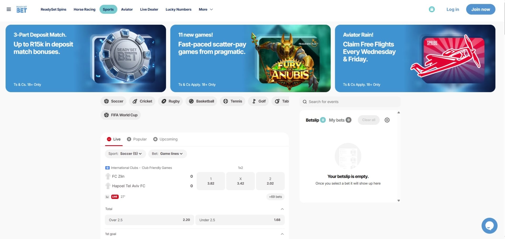505x239 pixels.
Task: Open betslip settings gear
Action: pos(387,120)
